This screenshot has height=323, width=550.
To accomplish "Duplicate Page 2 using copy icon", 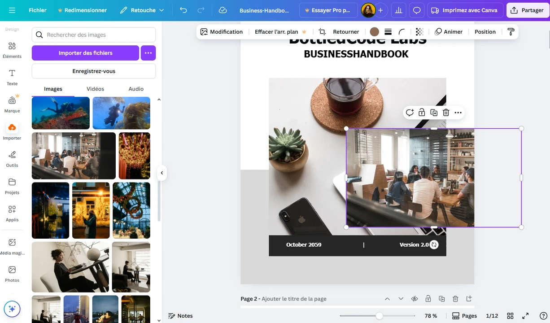I will point(442,299).
